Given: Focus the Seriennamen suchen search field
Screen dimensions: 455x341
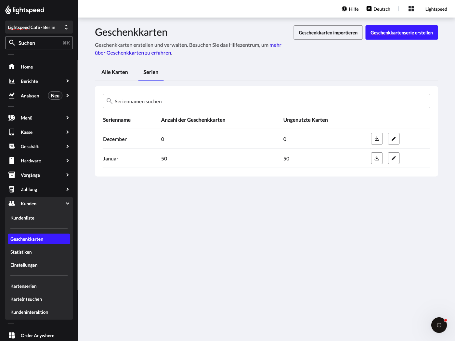Looking at the screenshot, I should 266,101.
